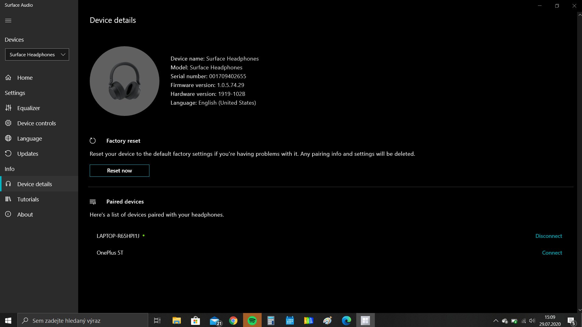Open the Tutorials section

pyautogui.click(x=28, y=199)
